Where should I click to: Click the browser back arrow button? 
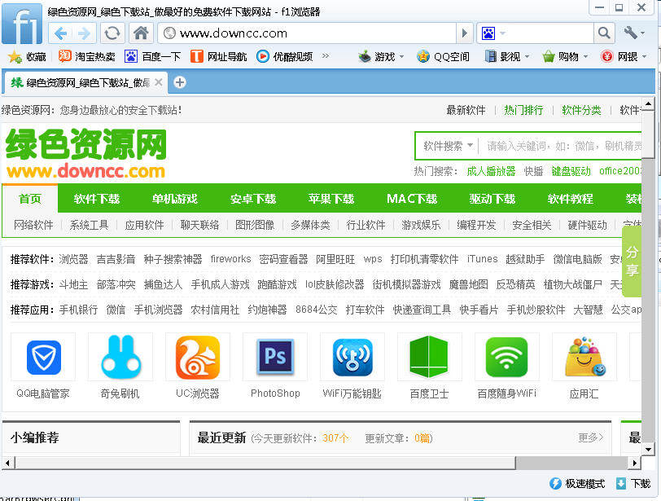[x=60, y=33]
